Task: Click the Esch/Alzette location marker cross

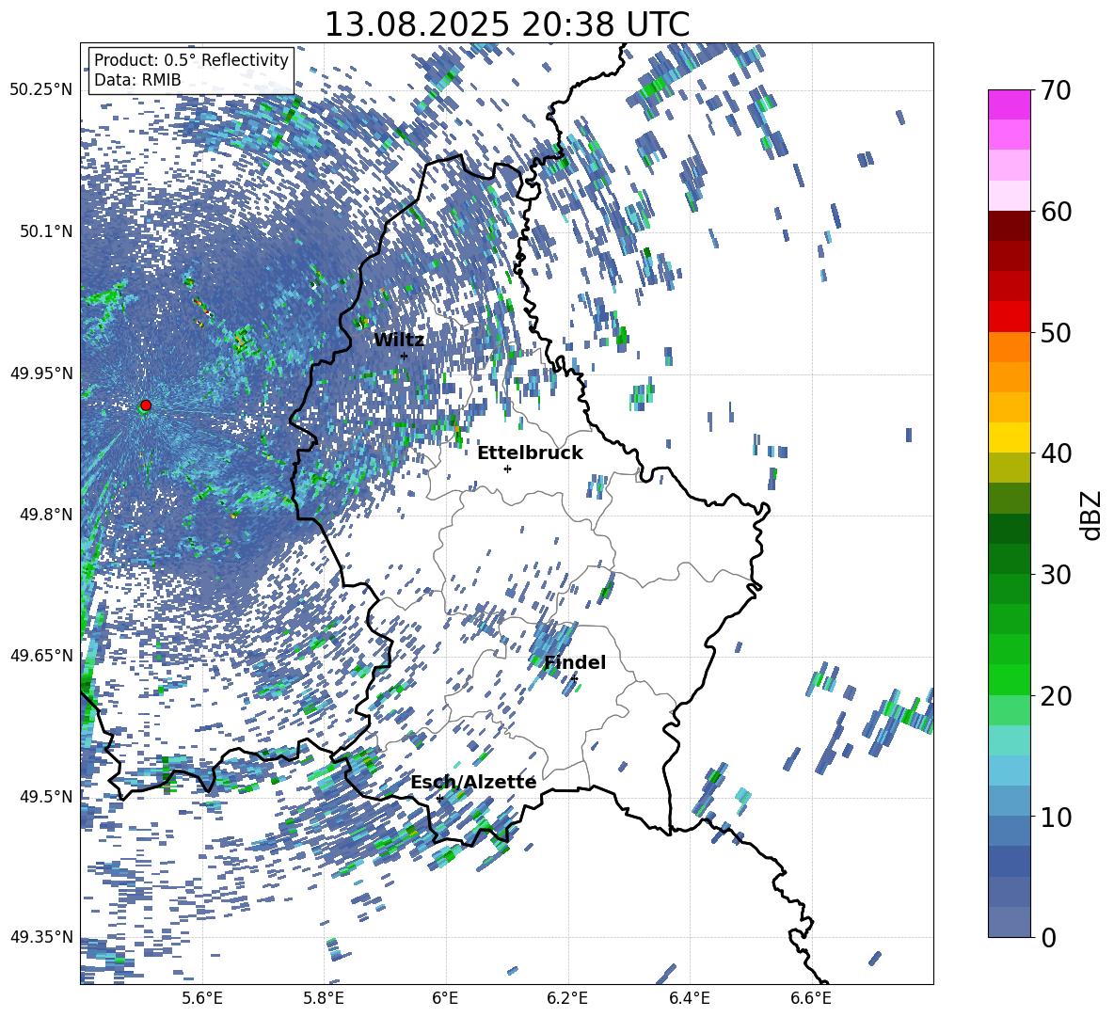Action: tap(439, 798)
